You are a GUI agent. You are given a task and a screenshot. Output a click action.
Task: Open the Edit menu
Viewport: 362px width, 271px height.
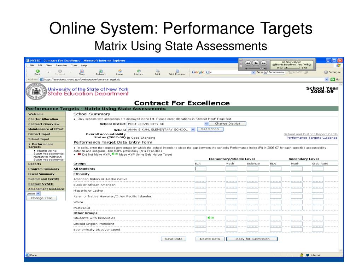[40, 65]
